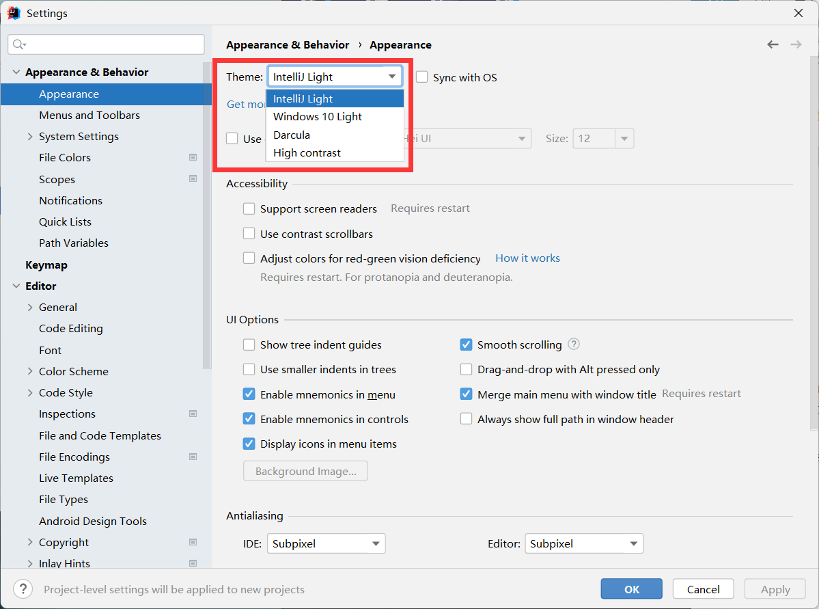Click the project-level marker icon beside Inspections

click(x=193, y=414)
